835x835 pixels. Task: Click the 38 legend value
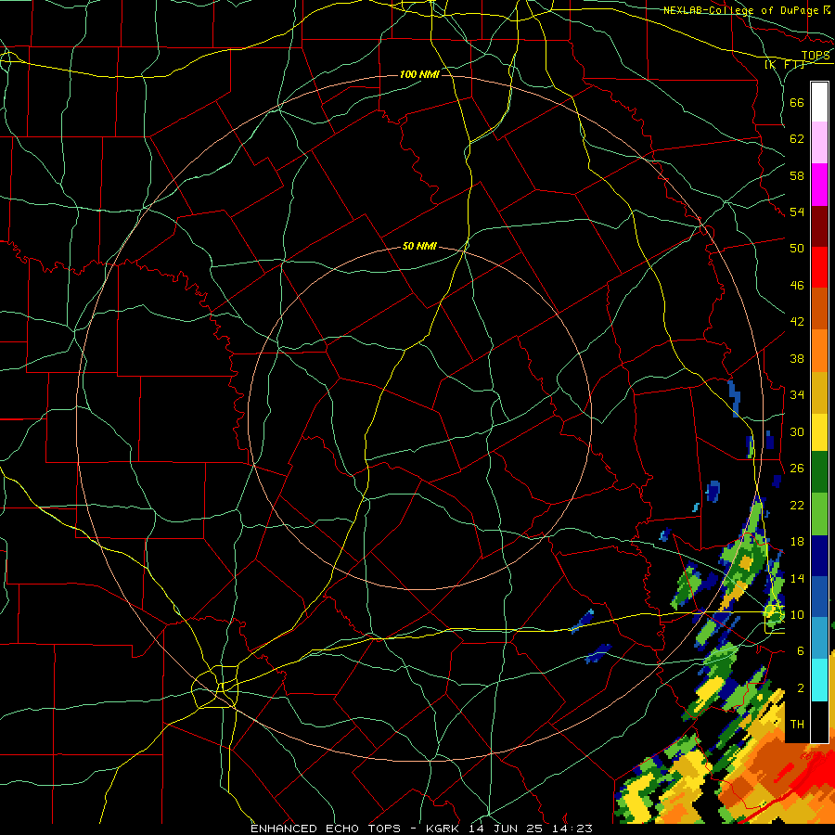click(797, 359)
